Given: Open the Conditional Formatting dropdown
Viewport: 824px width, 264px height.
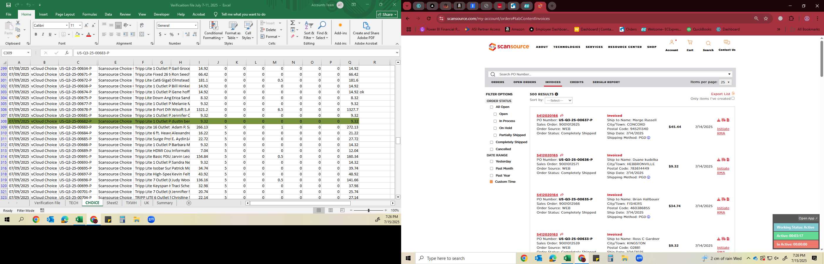Looking at the screenshot, I should click(x=213, y=31).
